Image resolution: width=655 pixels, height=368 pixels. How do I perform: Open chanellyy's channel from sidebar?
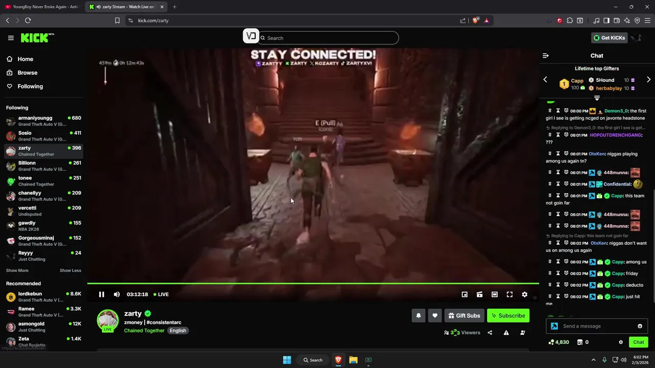43,196
